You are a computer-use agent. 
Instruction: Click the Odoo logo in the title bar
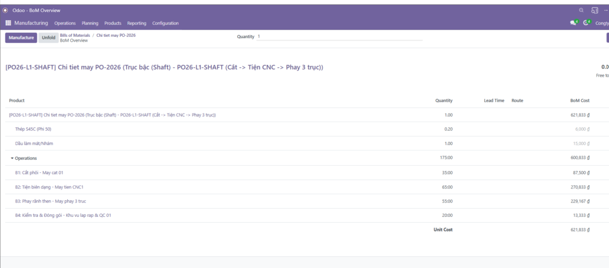[x=5, y=11]
